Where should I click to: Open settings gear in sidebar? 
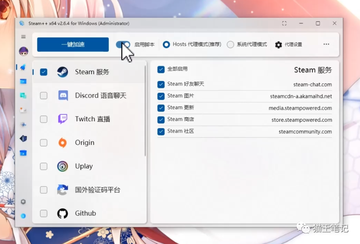point(23,202)
